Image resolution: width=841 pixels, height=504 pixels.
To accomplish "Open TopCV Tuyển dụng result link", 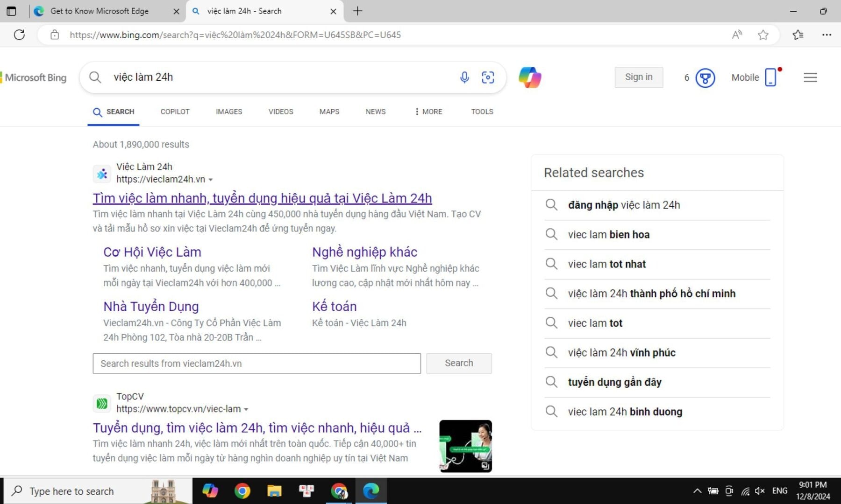I will click(257, 428).
